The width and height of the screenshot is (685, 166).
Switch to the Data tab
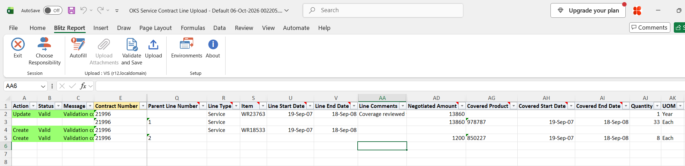click(220, 28)
